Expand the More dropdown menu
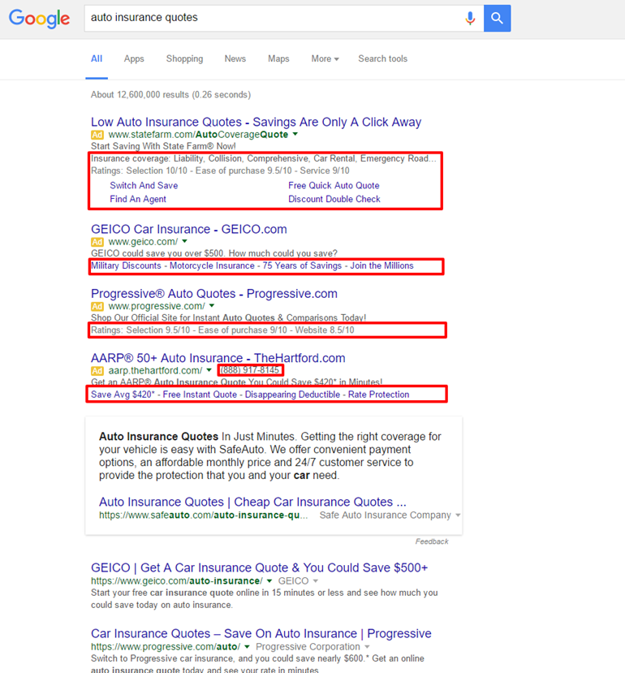Screen dimensions: 625x673 pos(325,58)
